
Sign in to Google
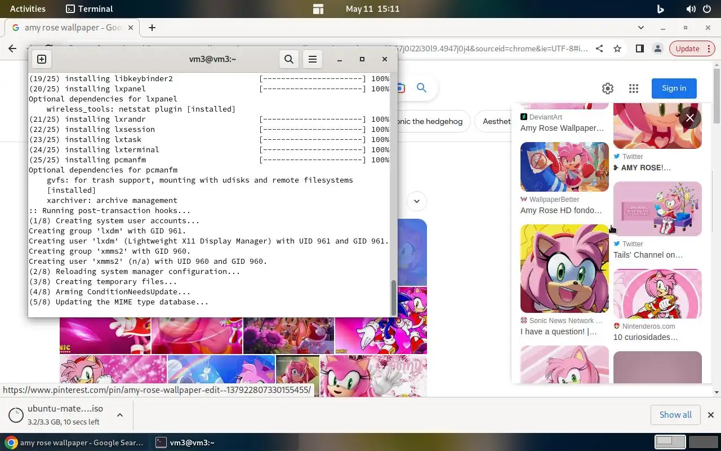pyautogui.click(x=674, y=88)
